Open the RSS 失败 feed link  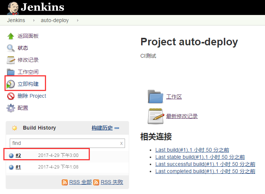coord(112,182)
